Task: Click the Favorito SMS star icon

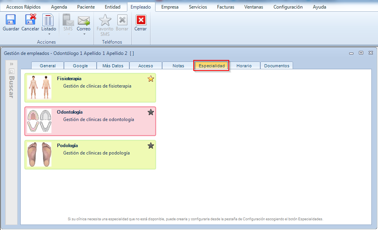Action: click(x=105, y=20)
